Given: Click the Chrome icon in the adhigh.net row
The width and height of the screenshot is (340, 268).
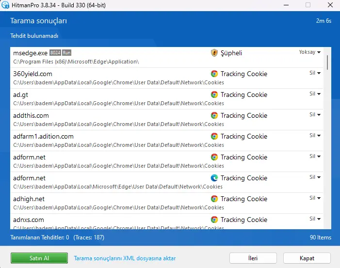Looking at the screenshot, I should (214, 199).
